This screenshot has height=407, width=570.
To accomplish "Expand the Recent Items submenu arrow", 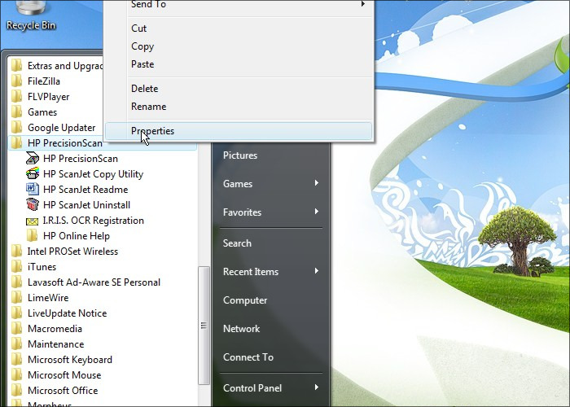I will [316, 272].
